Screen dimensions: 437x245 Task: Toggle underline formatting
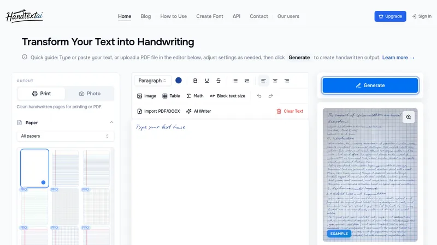(207, 81)
